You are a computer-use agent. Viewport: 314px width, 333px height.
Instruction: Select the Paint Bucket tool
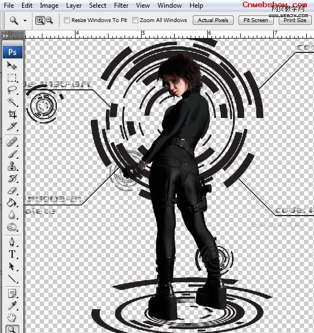click(12, 202)
